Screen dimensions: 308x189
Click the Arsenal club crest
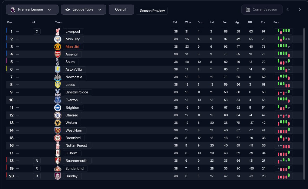58,54
